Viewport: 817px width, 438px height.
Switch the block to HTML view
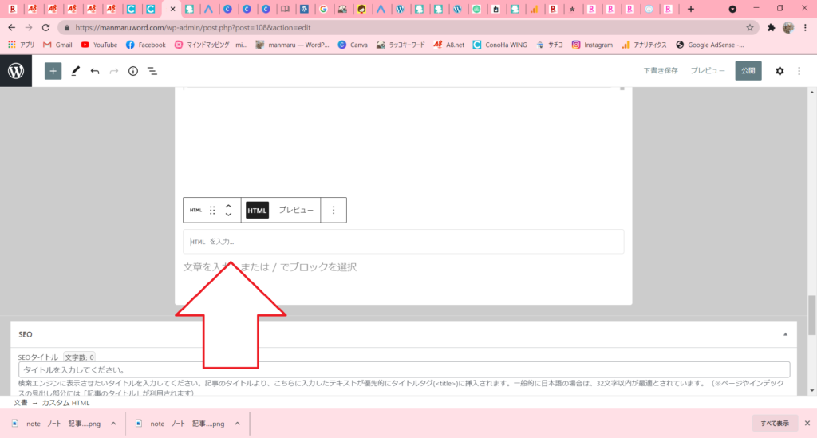pyautogui.click(x=257, y=211)
